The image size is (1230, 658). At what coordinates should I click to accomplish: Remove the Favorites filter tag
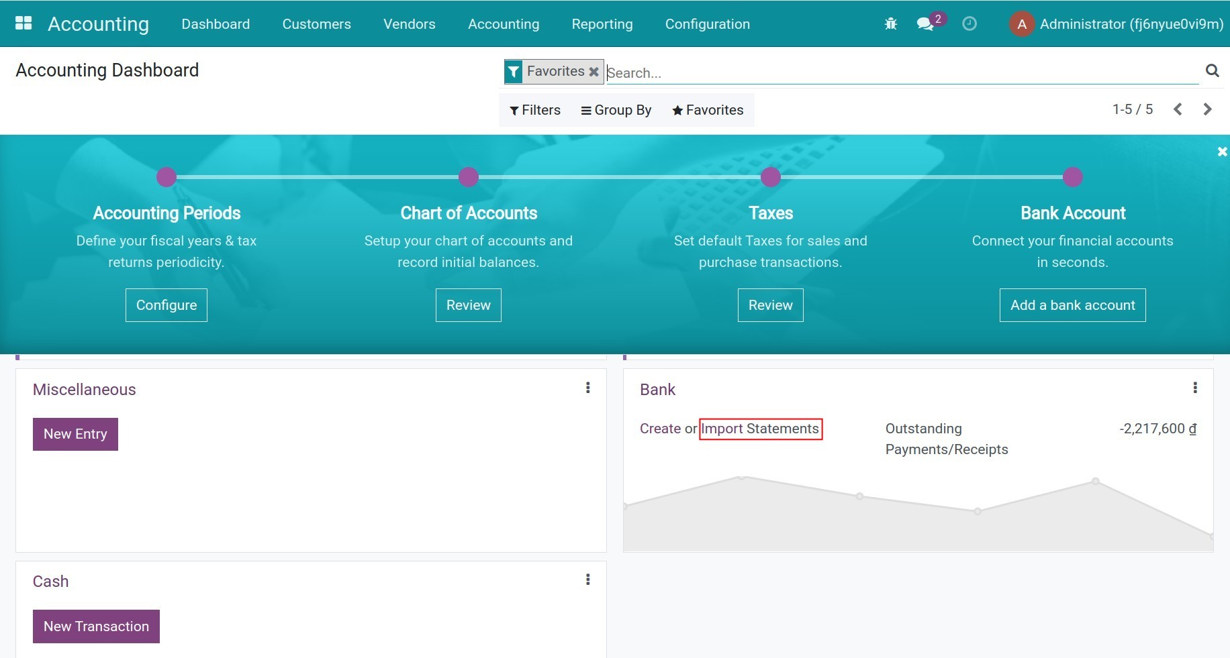pos(594,72)
